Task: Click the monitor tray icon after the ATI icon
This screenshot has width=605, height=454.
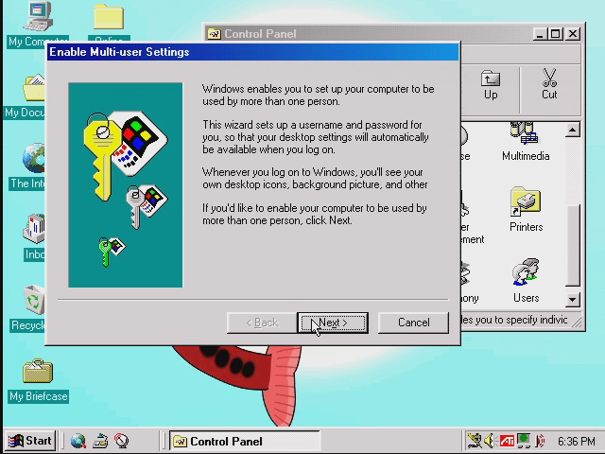Action: [524, 441]
